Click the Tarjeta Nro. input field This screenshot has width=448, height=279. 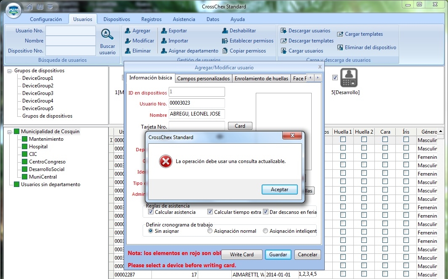pos(196,126)
